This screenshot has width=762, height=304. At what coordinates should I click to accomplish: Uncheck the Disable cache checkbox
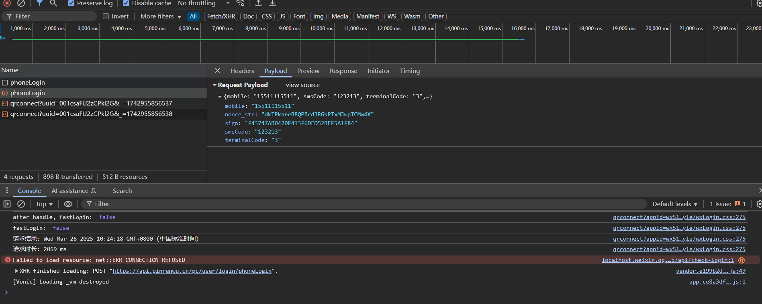pyautogui.click(x=126, y=3)
